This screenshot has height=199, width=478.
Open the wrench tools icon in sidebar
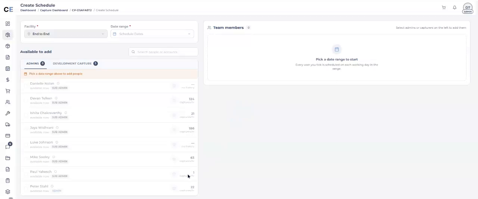click(7, 113)
